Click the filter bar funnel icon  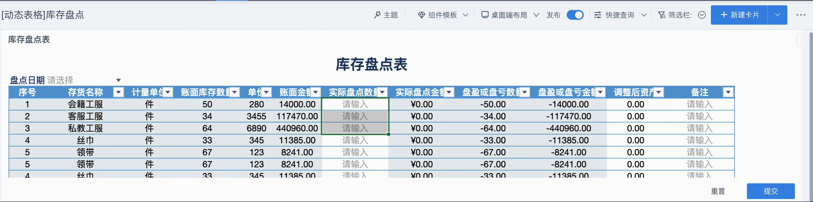click(661, 15)
